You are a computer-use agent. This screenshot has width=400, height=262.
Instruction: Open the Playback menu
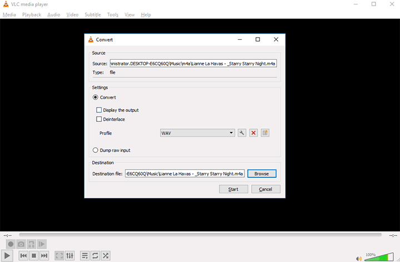(x=32, y=15)
